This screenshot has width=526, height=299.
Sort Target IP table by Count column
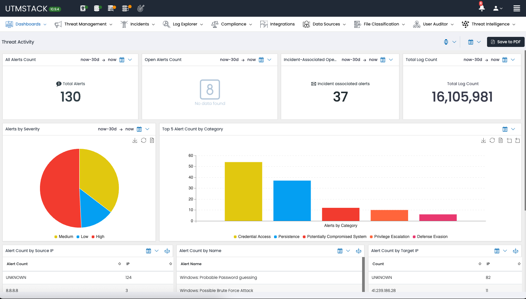pyautogui.click(x=480, y=264)
